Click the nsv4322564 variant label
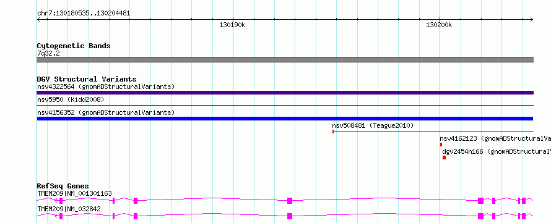551x223 pixels. pos(106,86)
